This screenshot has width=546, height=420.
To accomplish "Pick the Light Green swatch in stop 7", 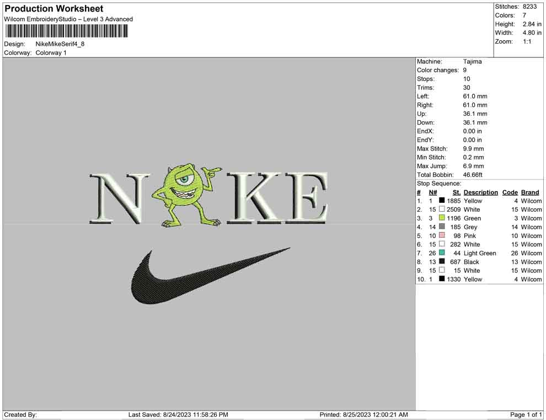I will [442, 253].
